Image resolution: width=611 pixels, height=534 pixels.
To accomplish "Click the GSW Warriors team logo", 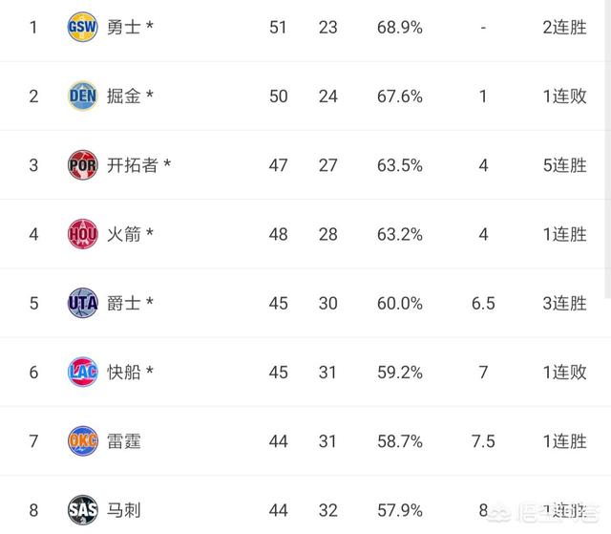I will click(x=82, y=27).
